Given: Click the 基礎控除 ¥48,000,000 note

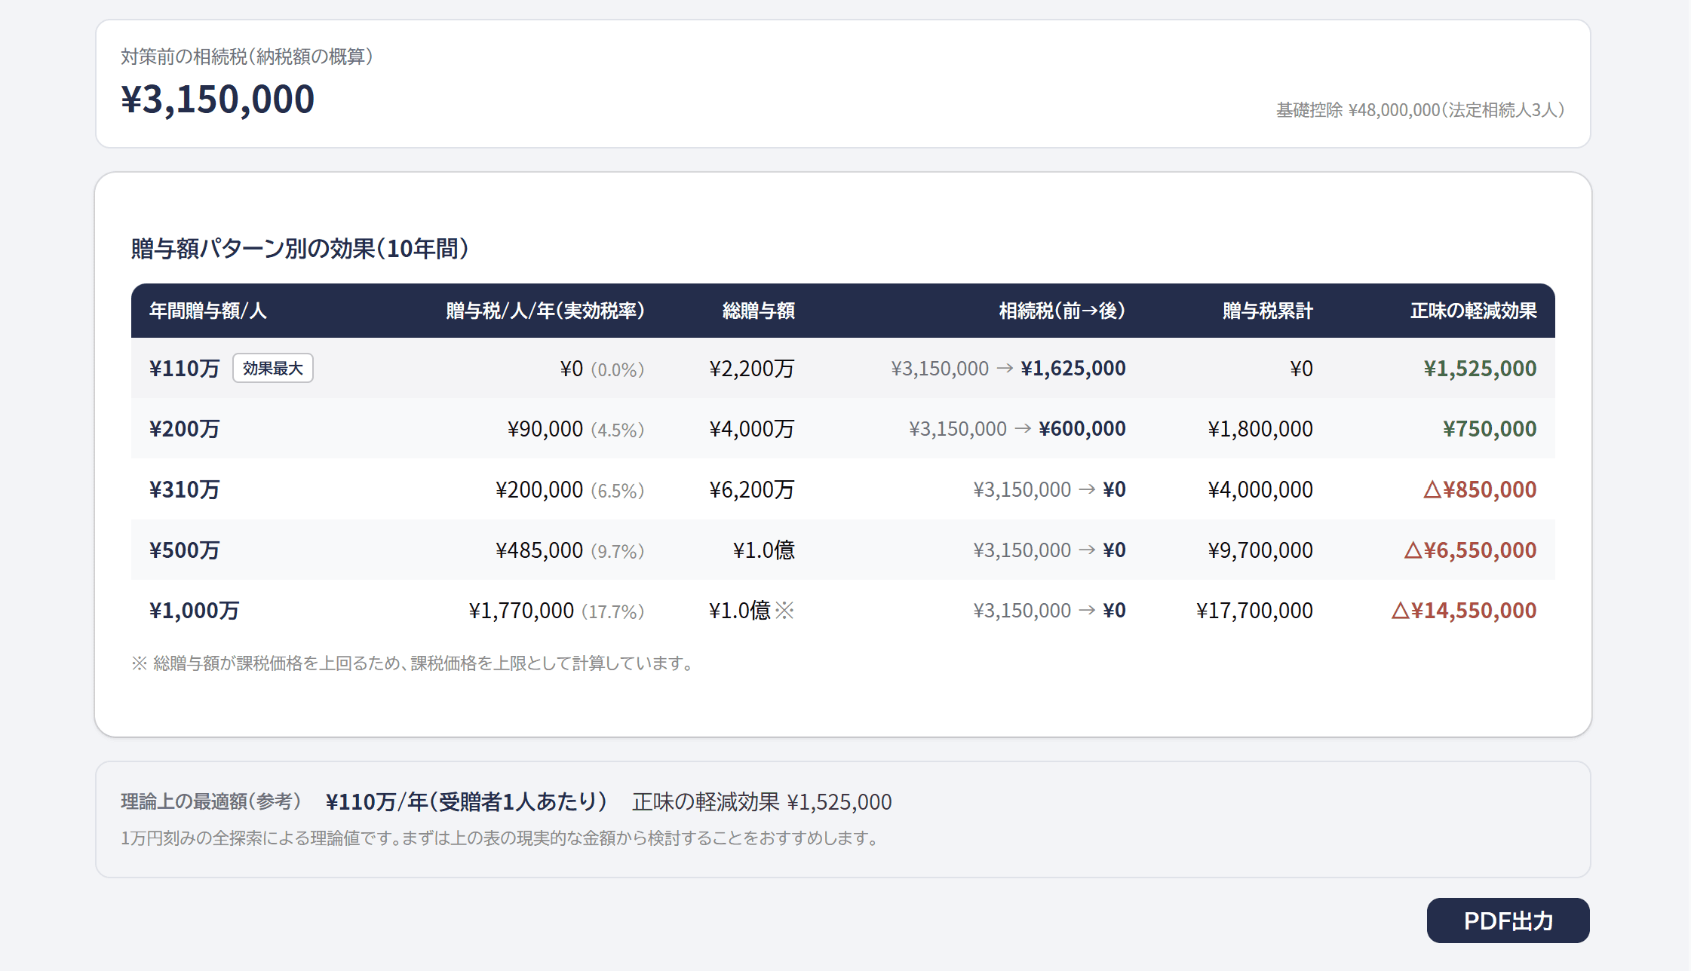Looking at the screenshot, I should pos(1420,110).
